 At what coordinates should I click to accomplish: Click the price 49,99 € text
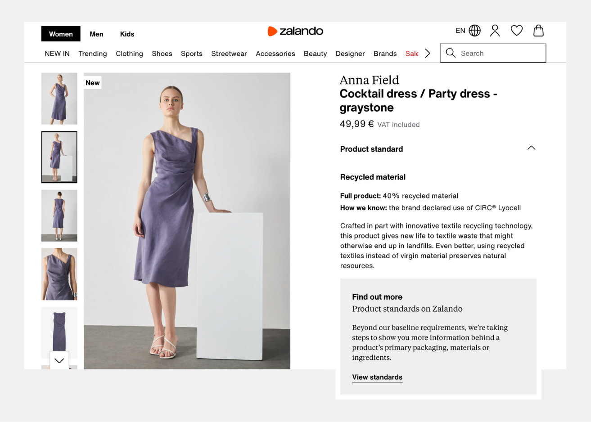(x=356, y=124)
